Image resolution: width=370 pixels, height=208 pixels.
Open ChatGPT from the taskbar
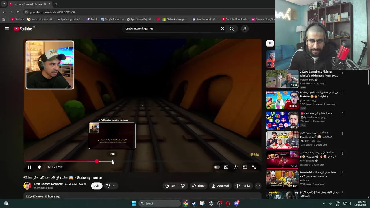point(211,203)
